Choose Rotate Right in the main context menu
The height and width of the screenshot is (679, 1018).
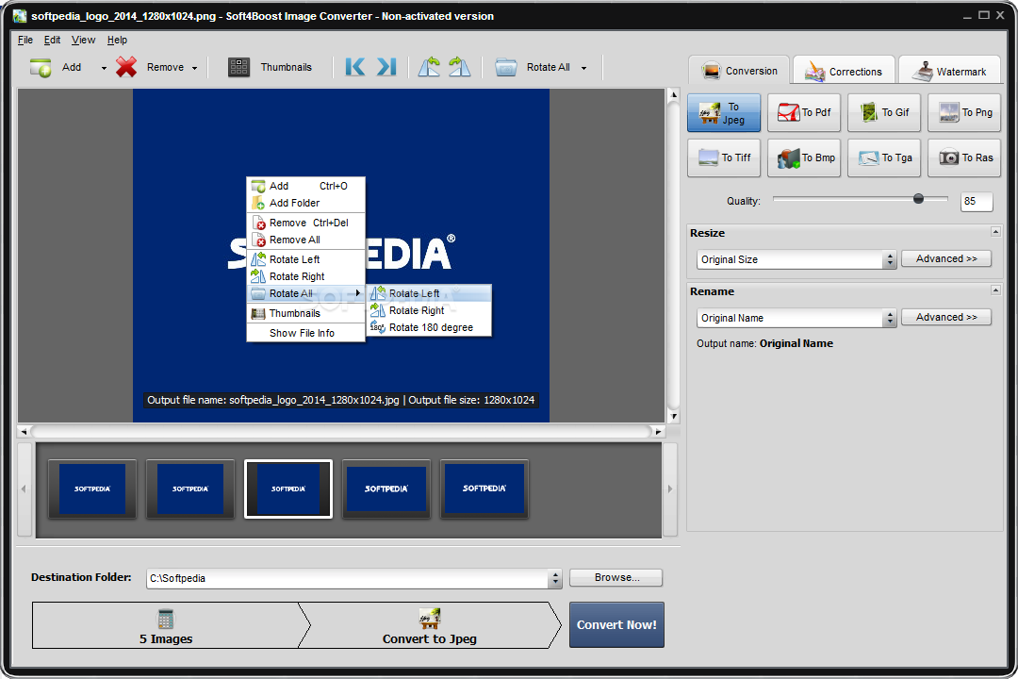tap(305, 276)
